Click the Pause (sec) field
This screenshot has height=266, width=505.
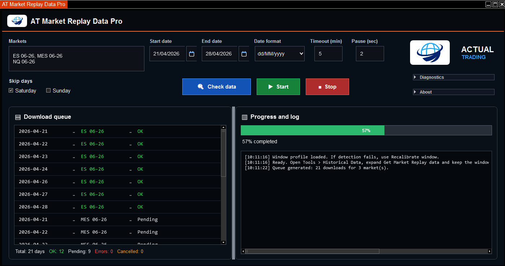point(370,54)
